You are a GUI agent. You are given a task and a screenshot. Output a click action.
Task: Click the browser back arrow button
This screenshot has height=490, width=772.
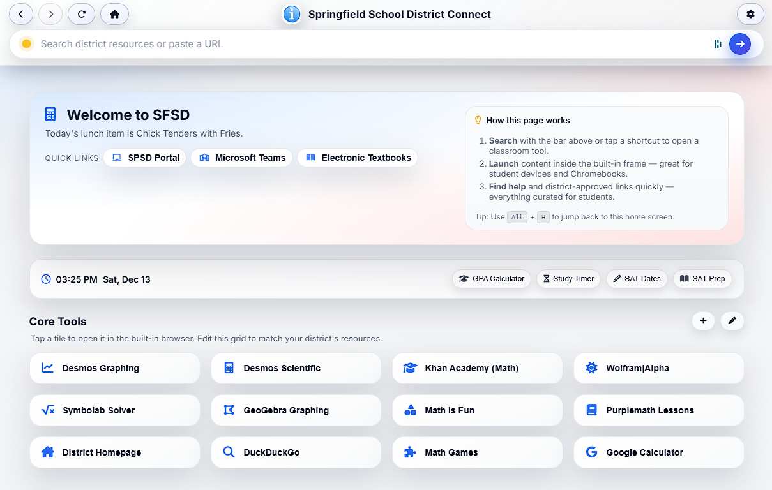pos(21,14)
